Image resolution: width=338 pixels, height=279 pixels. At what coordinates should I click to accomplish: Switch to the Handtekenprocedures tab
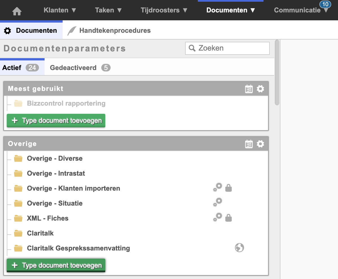click(115, 30)
